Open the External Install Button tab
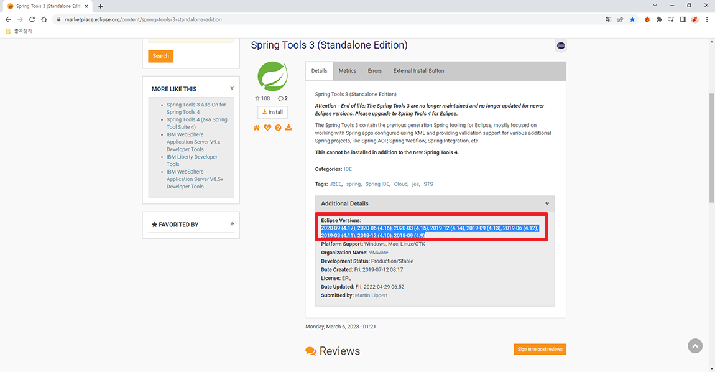715x372 pixels. tap(418, 71)
